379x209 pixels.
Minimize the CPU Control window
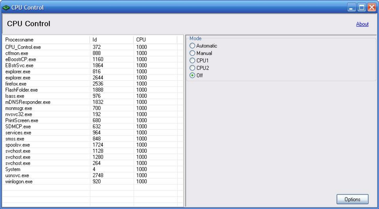click(352, 8)
